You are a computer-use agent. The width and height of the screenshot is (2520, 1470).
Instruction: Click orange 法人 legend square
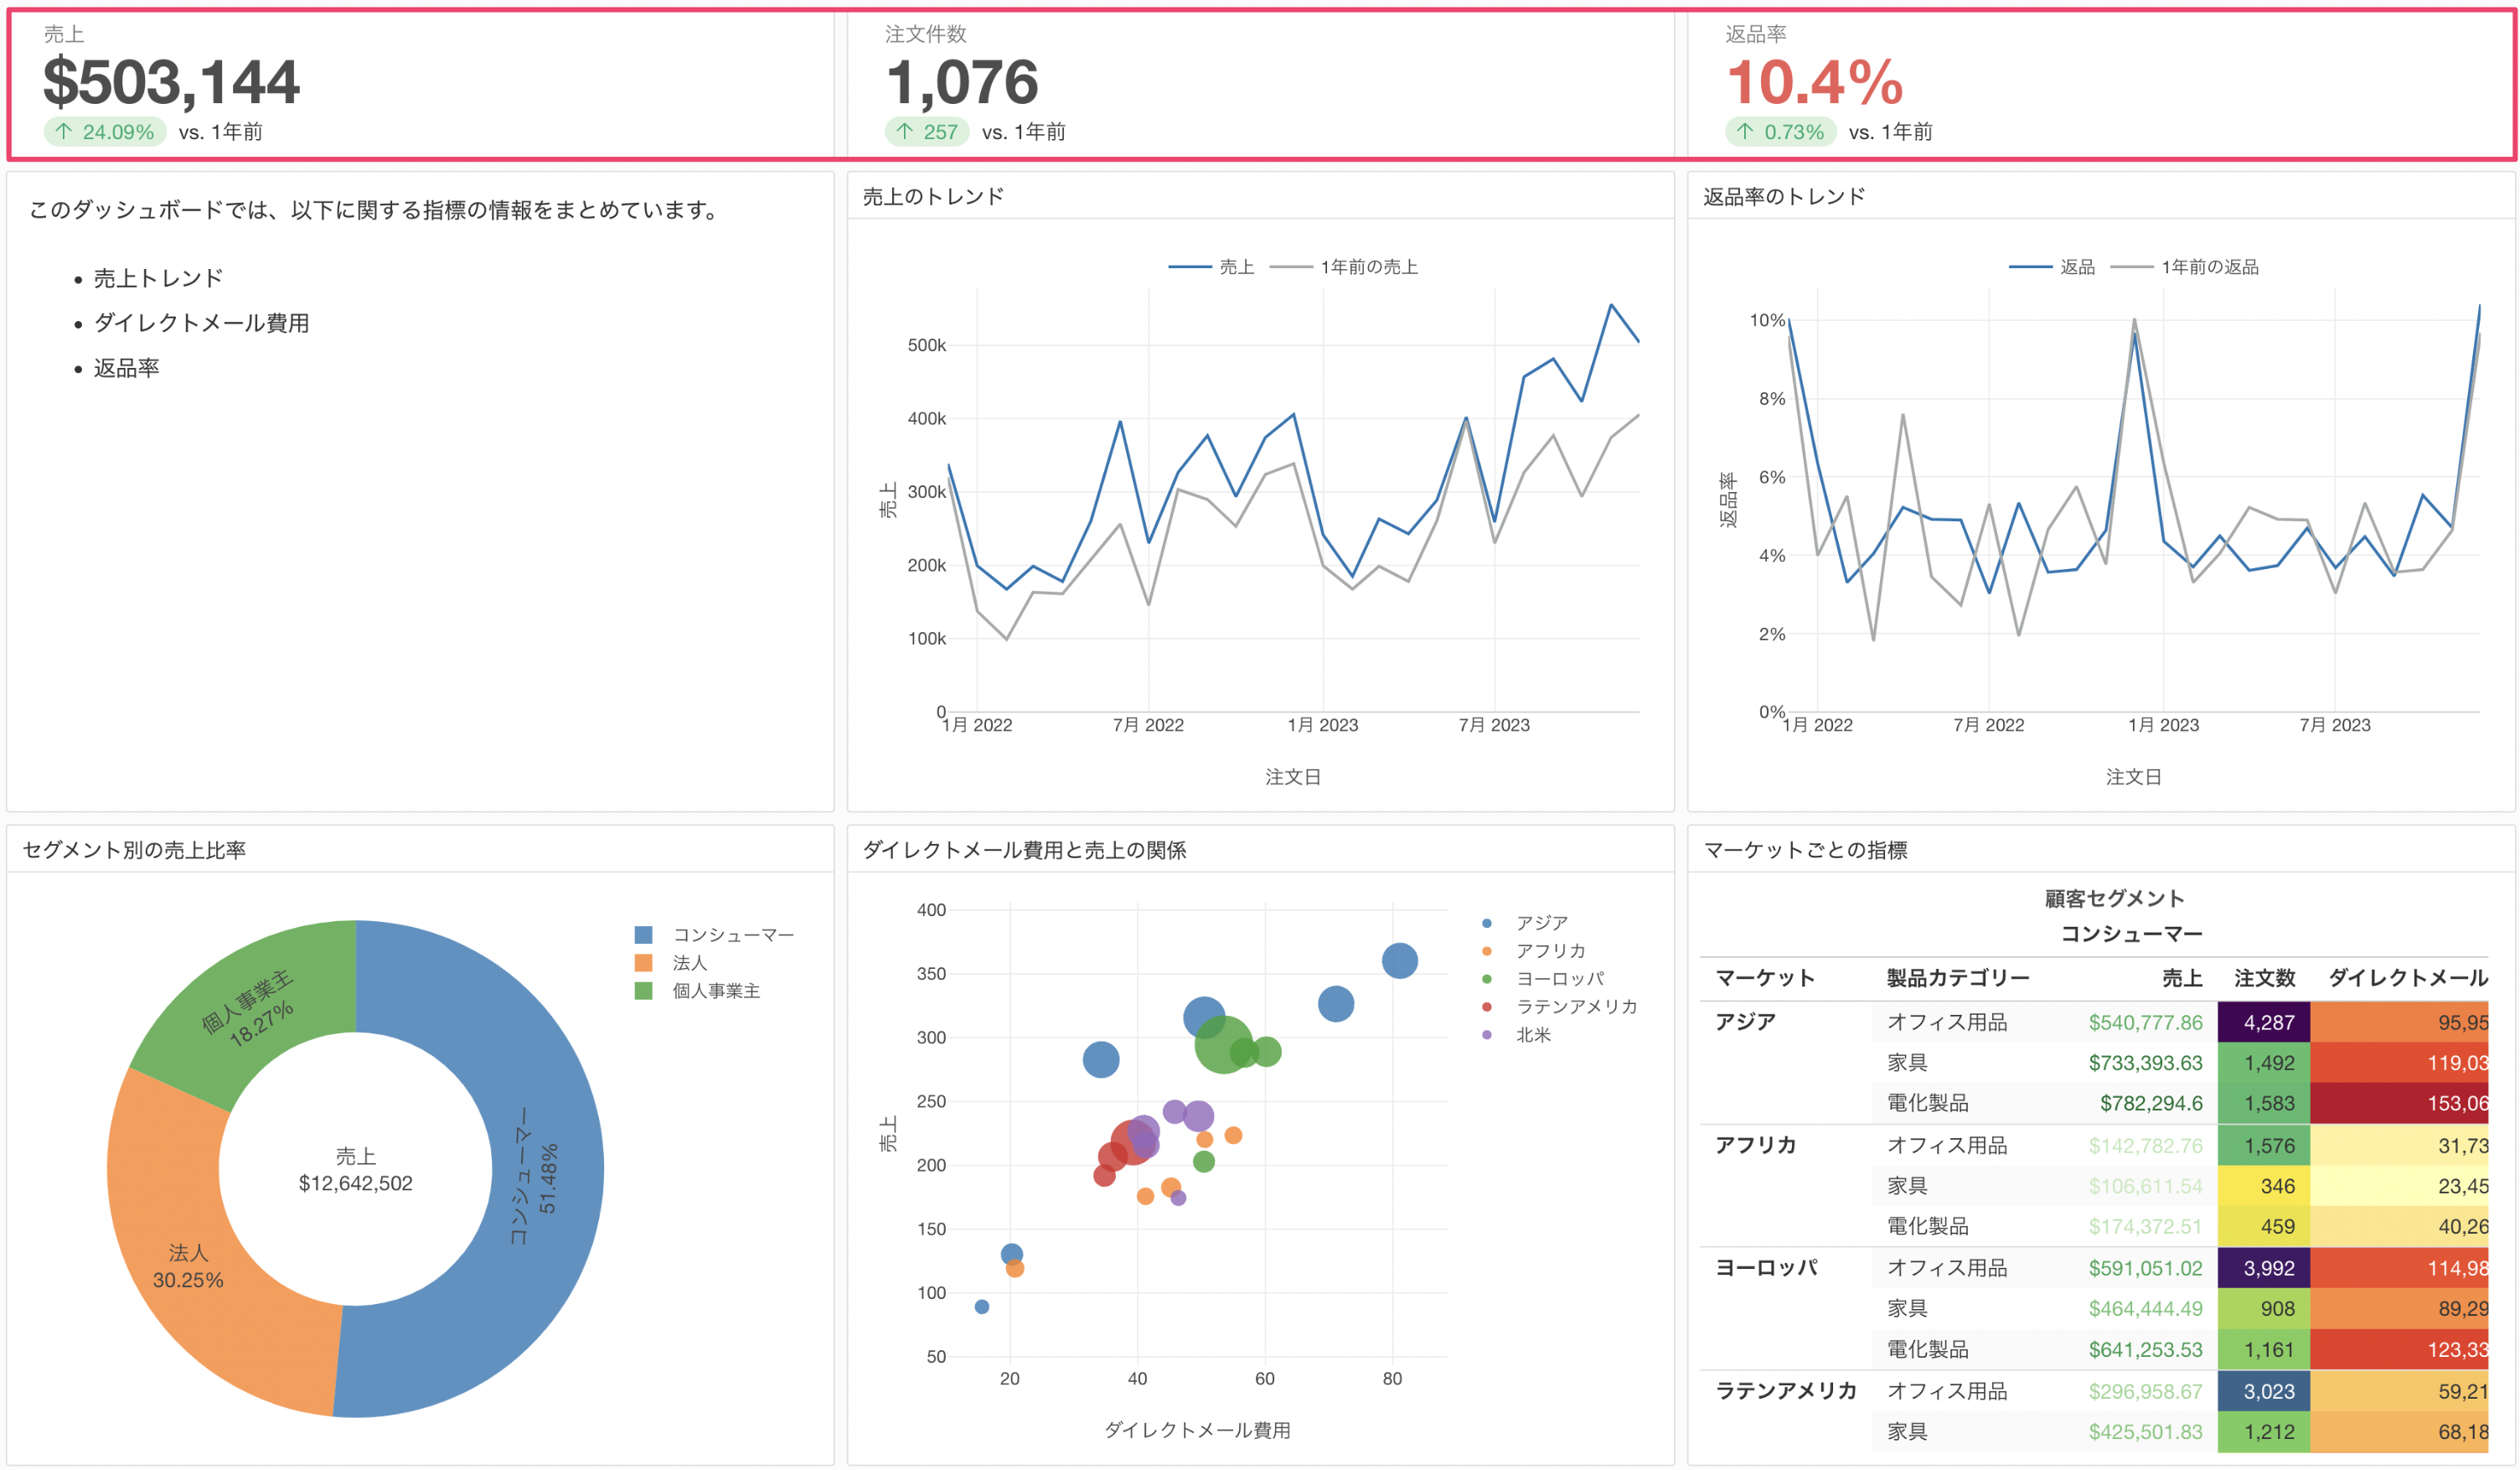point(643,963)
